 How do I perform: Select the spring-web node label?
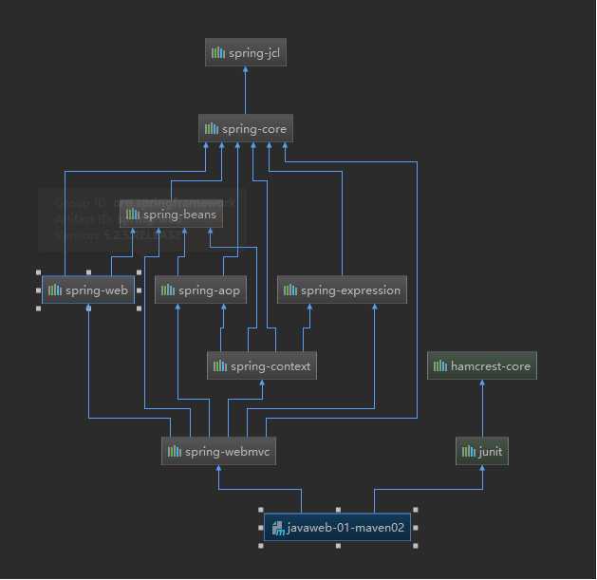(97, 290)
